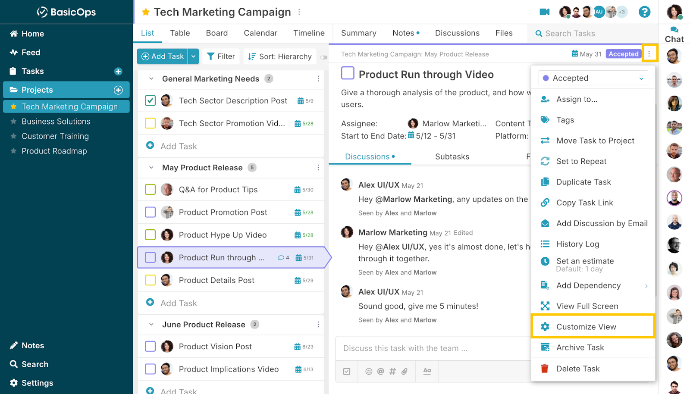This screenshot has height=394, width=690.
Task: Complete Product Run through Video in detail pane
Action: coord(348,73)
